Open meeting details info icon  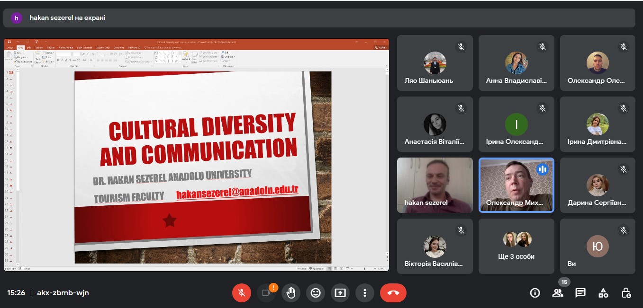click(535, 293)
